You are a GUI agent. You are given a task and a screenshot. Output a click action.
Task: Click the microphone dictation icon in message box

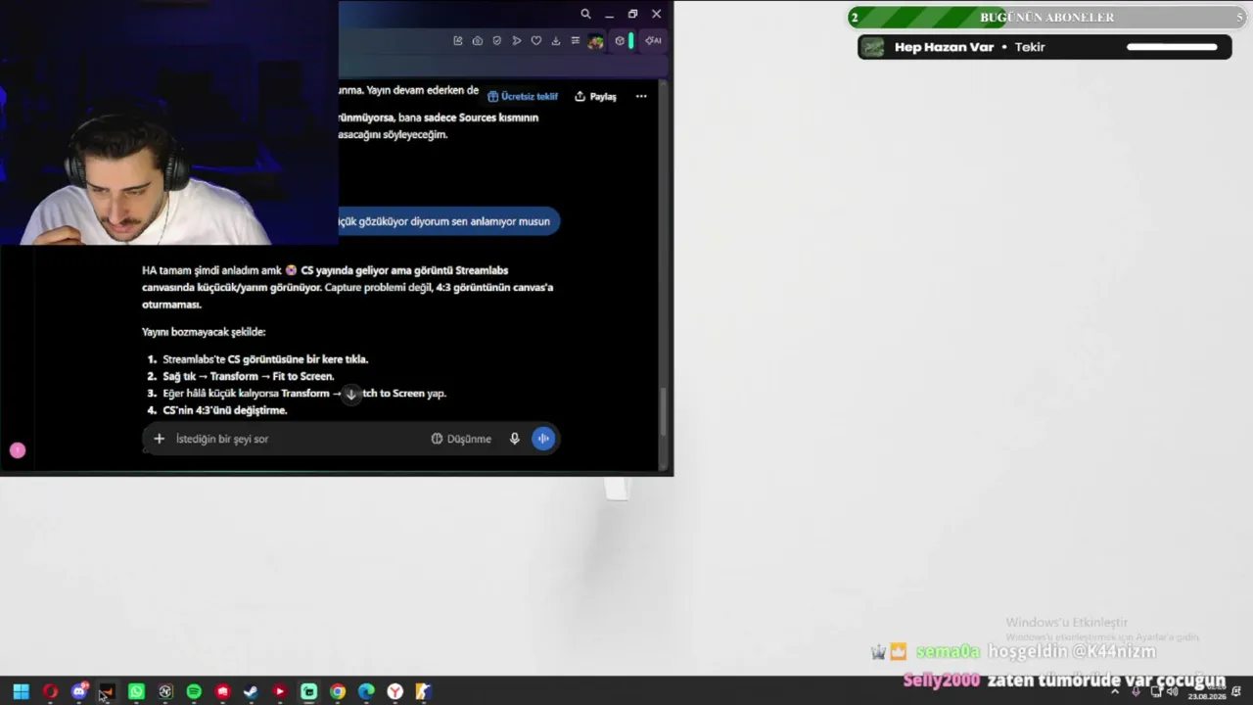point(514,439)
